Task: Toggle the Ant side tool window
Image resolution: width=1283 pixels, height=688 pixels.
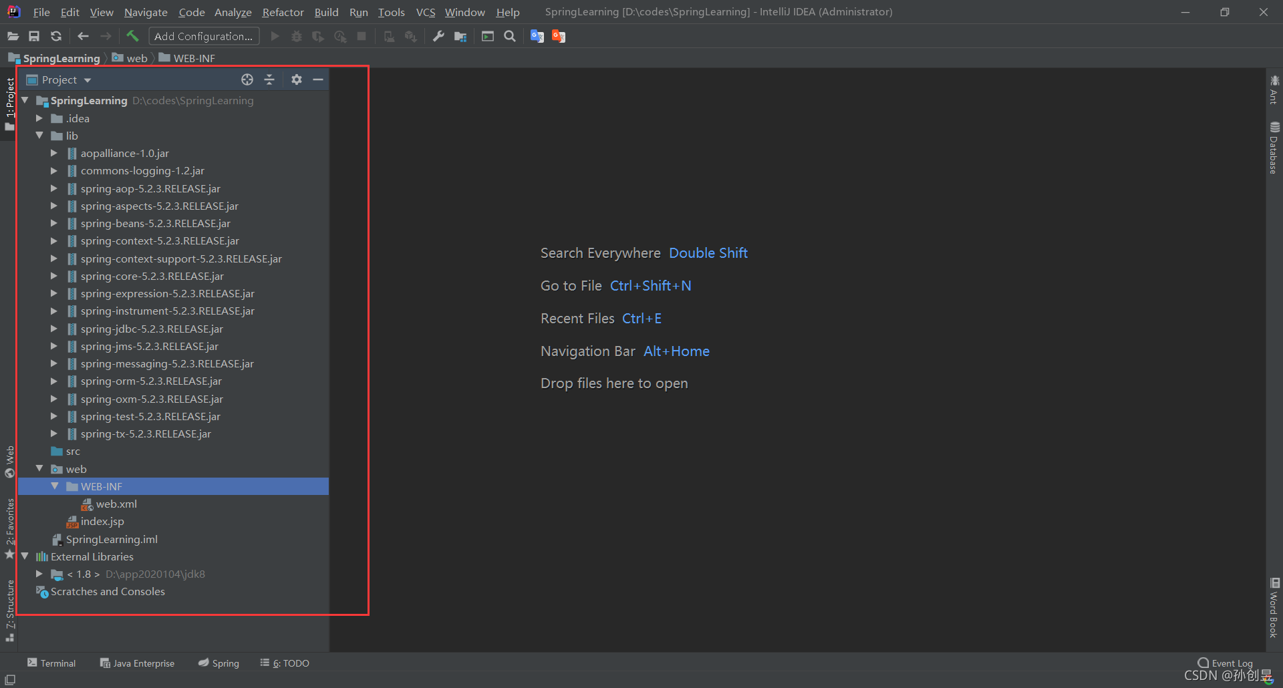Action: pyautogui.click(x=1274, y=90)
